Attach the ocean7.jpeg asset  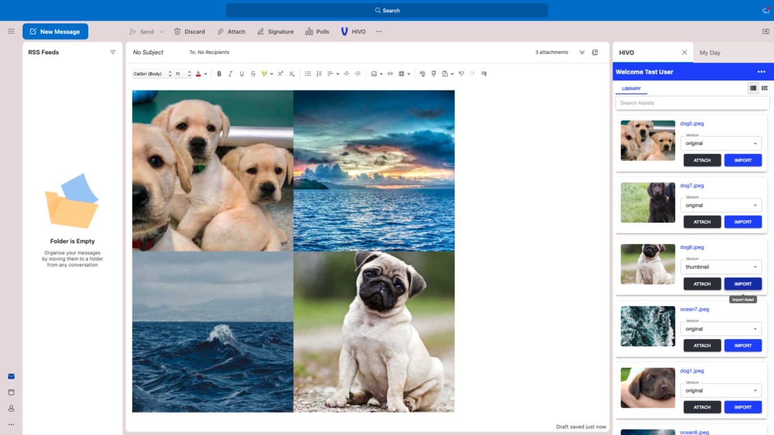702,346
